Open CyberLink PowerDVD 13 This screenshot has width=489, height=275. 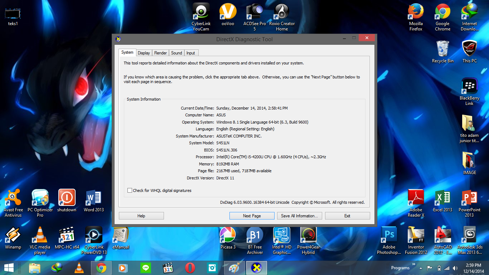[x=93, y=235]
